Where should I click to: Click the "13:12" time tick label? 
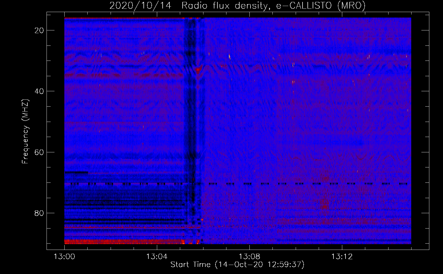(x=342, y=257)
